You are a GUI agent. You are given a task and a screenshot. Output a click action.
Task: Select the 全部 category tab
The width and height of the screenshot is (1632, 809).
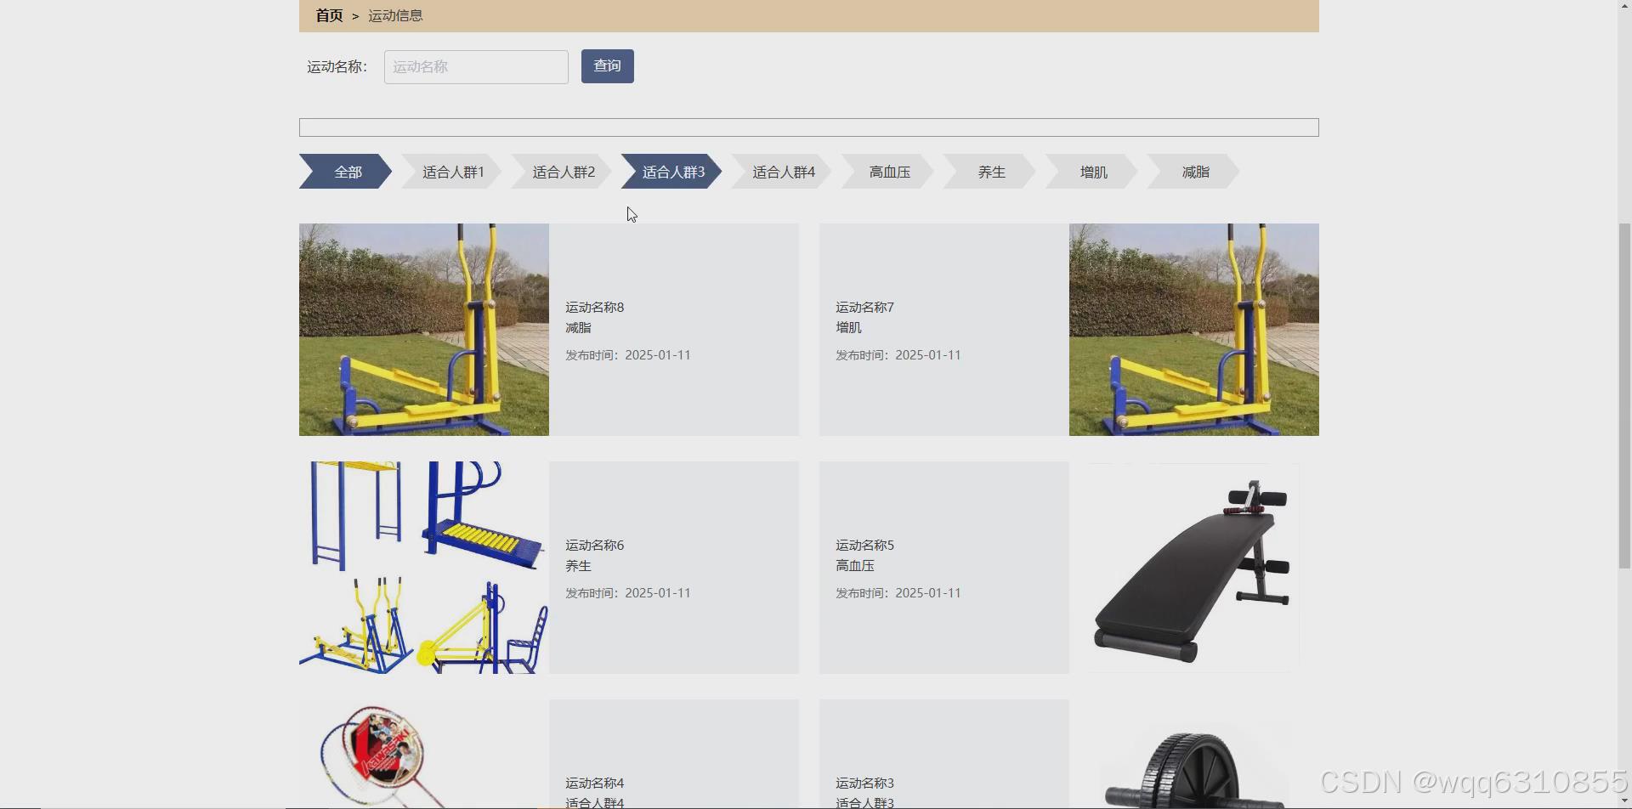coord(345,172)
